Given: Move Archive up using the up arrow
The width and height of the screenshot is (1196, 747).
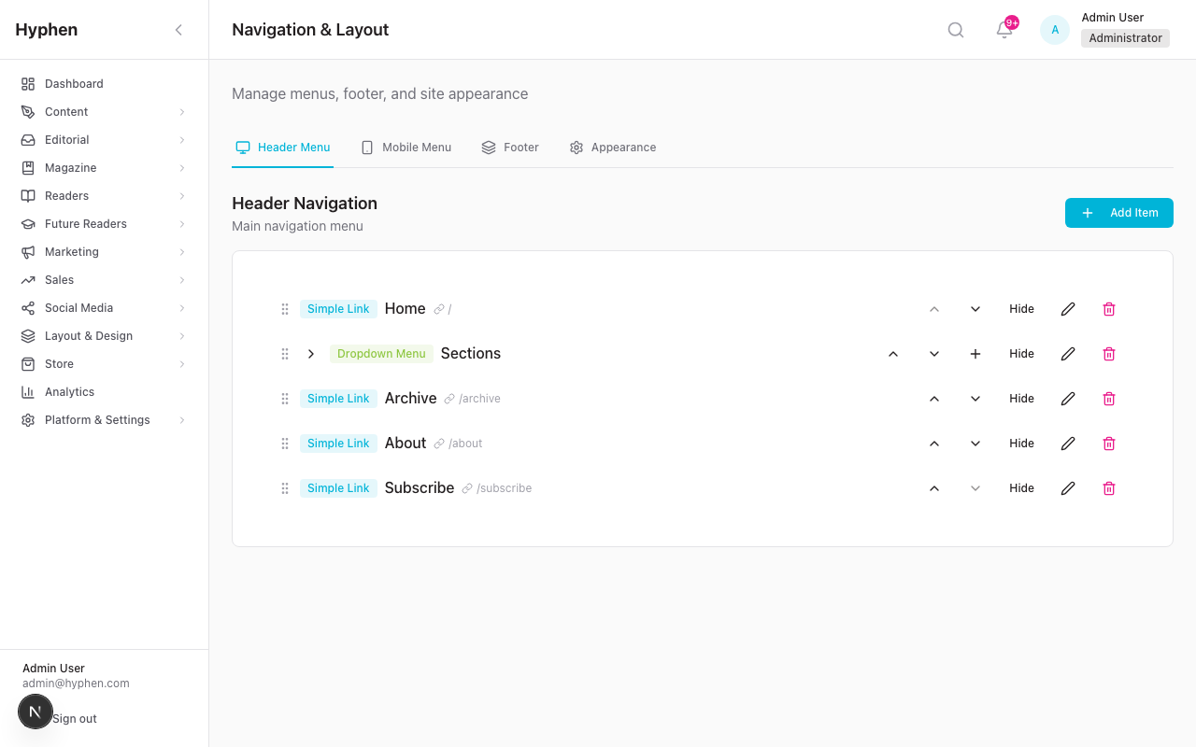Looking at the screenshot, I should (933, 398).
